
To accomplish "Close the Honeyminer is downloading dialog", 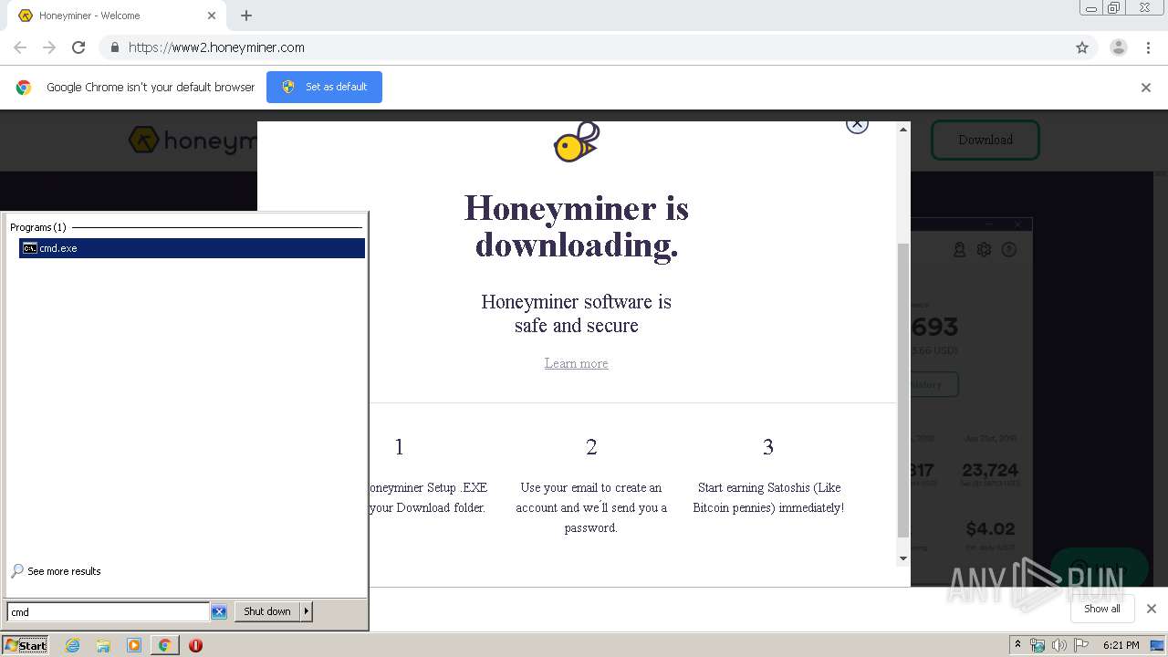I will pyautogui.click(x=857, y=123).
